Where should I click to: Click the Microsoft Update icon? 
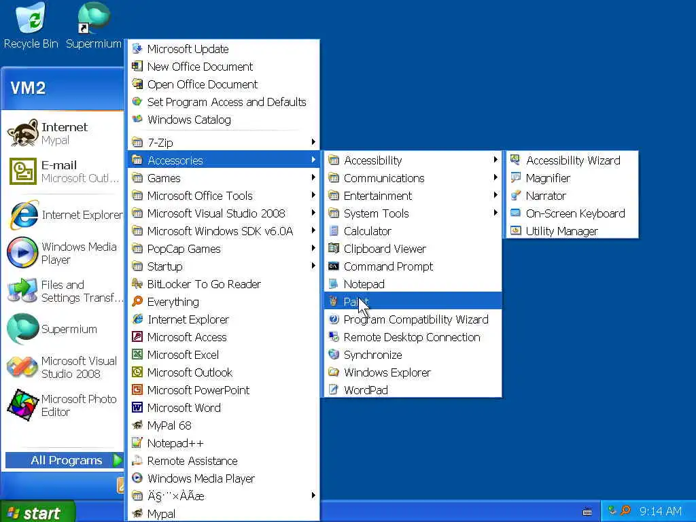click(137, 48)
